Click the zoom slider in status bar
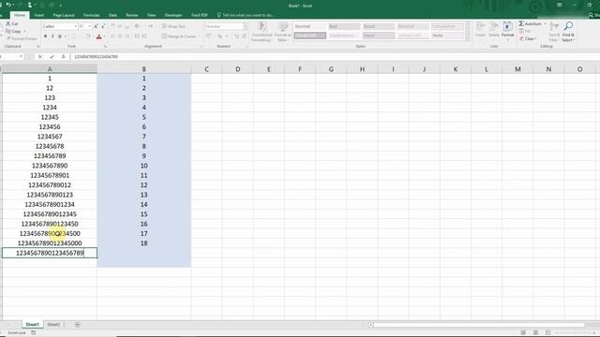Image resolution: width=600 pixels, height=337 pixels. point(575,333)
